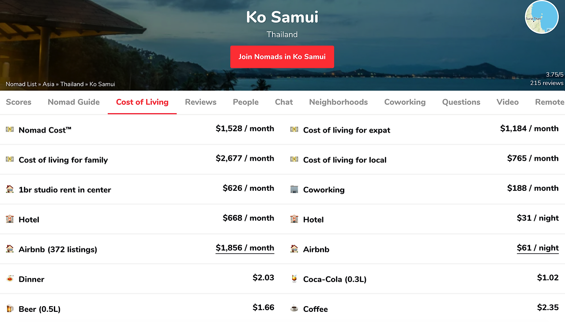Screen dimensions: 565x322
Task: Open the Neighborhoods tab
Action: tap(338, 102)
